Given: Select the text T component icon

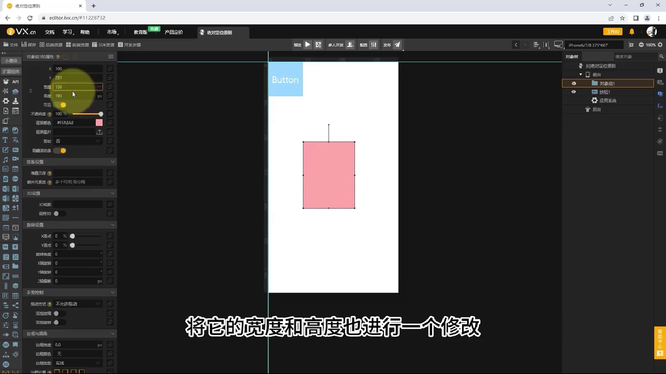Looking at the screenshot, I should pos(5,140).
